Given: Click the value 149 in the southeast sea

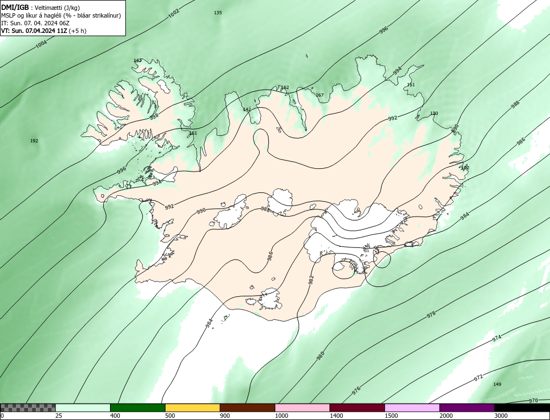Looking at the screenshot, I should [497, 384].
